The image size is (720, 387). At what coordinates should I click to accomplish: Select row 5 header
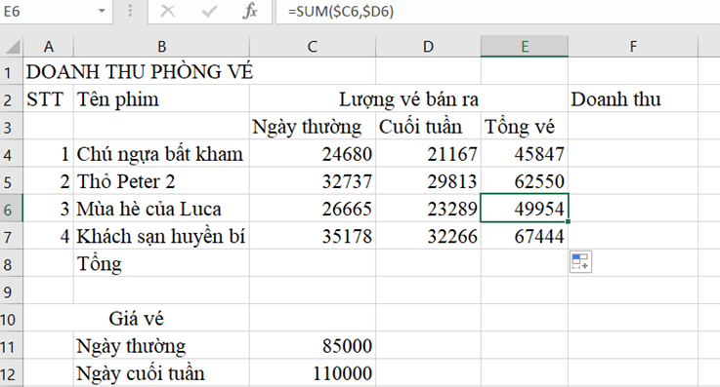pyautogui.click(x=11, y=181)
